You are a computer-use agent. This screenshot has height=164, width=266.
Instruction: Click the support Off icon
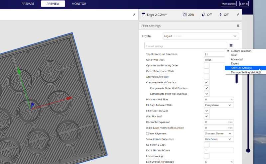[x=203, y=15]
